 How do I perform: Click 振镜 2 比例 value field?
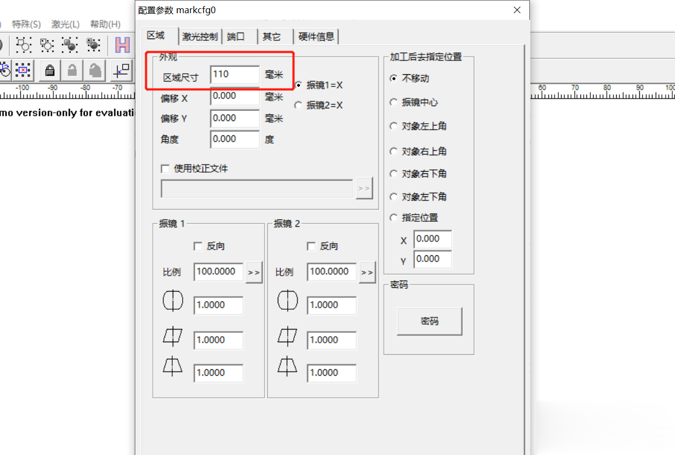point(332,272)
